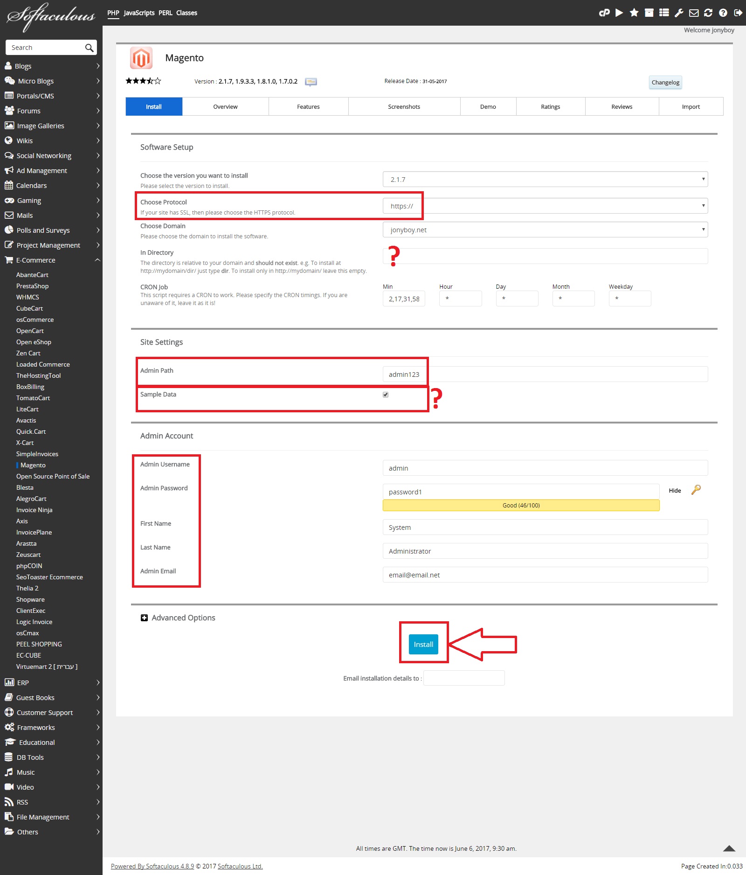This screenshot has width=746, height=875.
Task: Click the Admin Email input field
Action: 546,575
